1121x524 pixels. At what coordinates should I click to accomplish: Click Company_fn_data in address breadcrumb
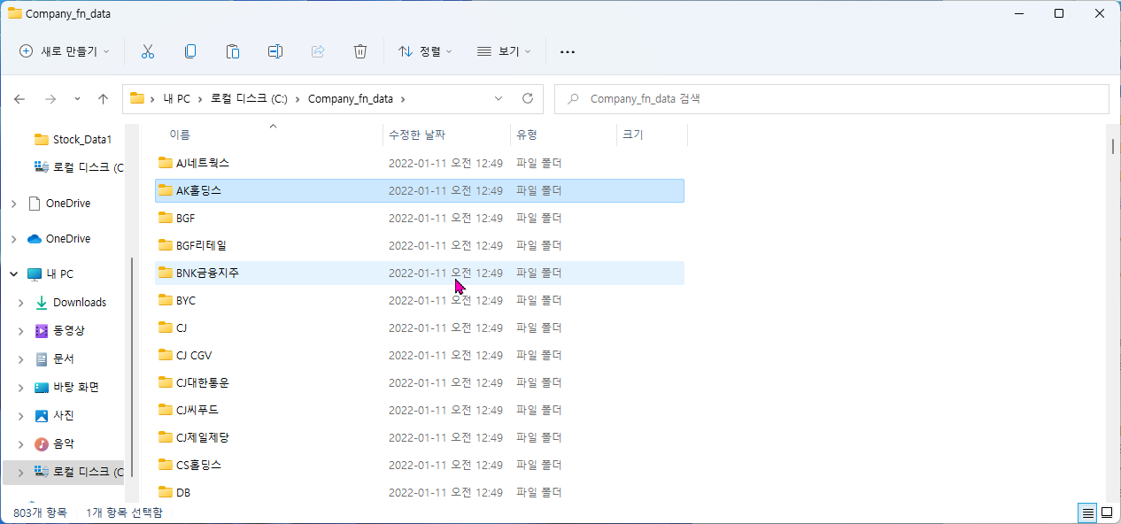[351, 99]
